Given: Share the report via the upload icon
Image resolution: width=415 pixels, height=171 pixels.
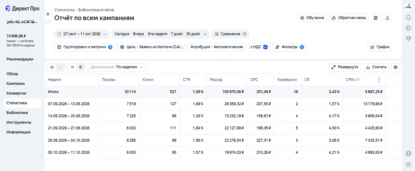Looking at the screenshot, I should click(387, 18).
